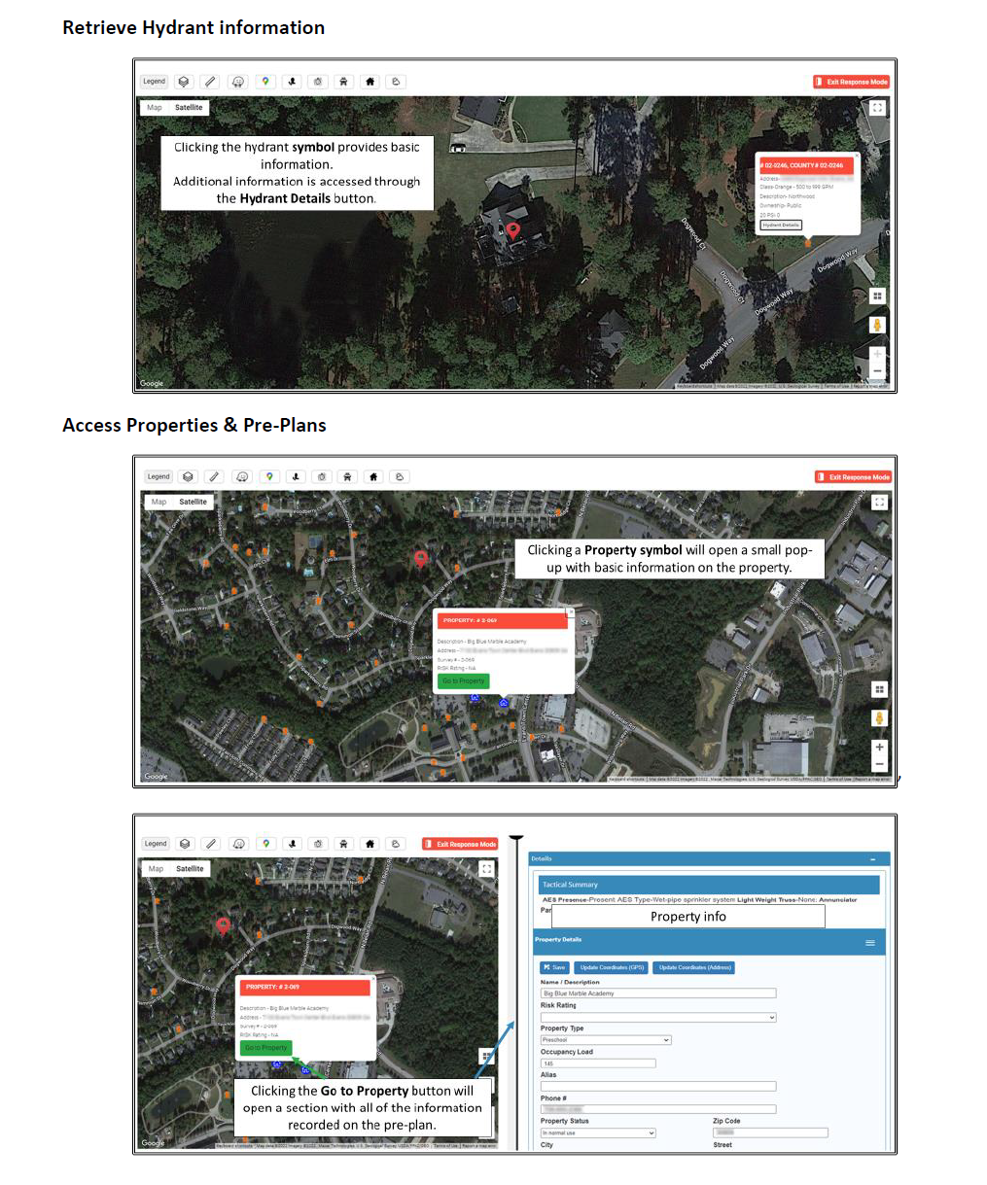Select the pencil draw tool above hydrant map

click(210, 82)
